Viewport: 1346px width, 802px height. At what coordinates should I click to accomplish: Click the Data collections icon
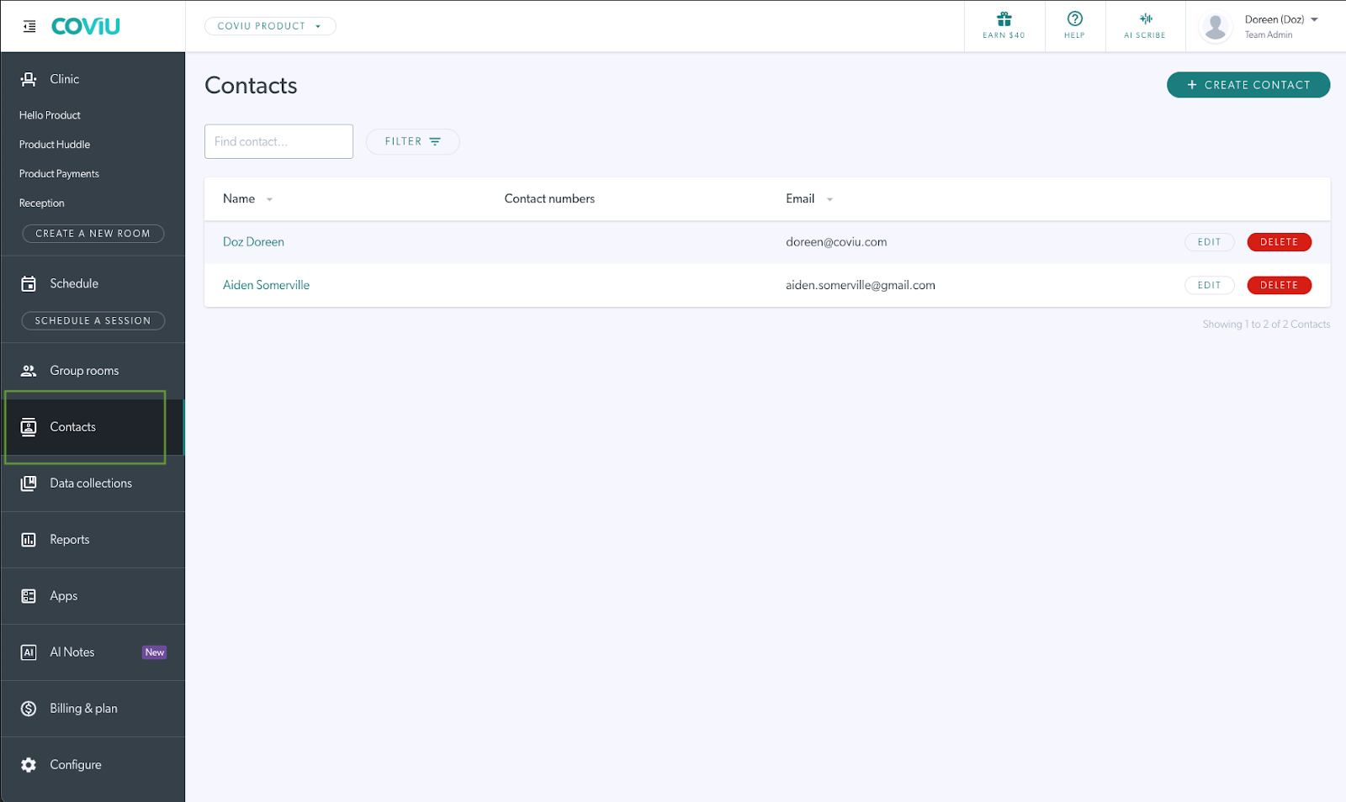click(x=29, y=483)
